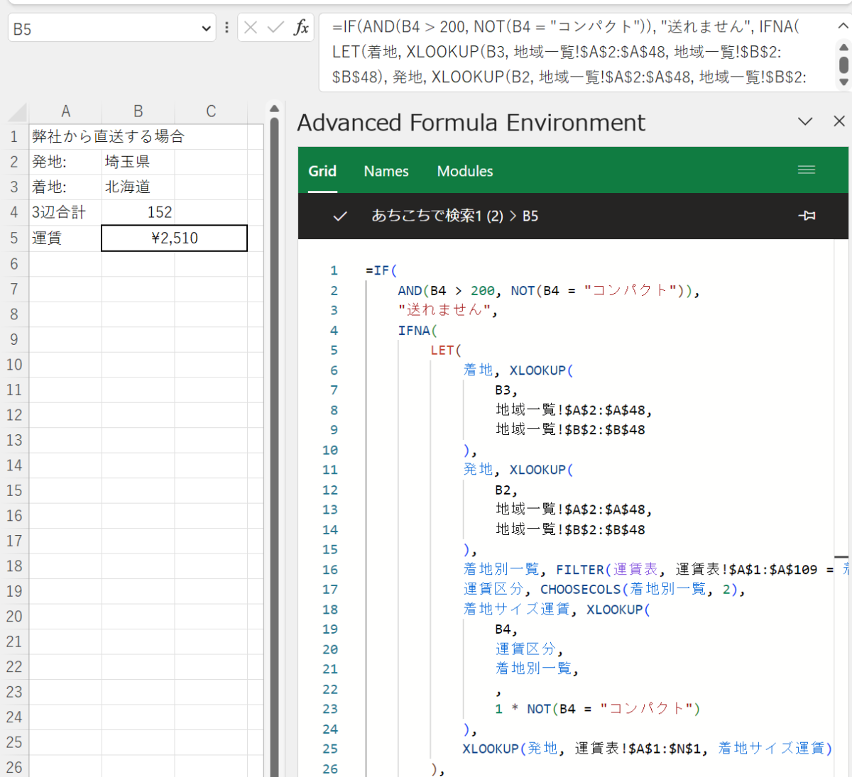Click B2, on code line 12
Screen dimensions: 852x777
(506, 490)
